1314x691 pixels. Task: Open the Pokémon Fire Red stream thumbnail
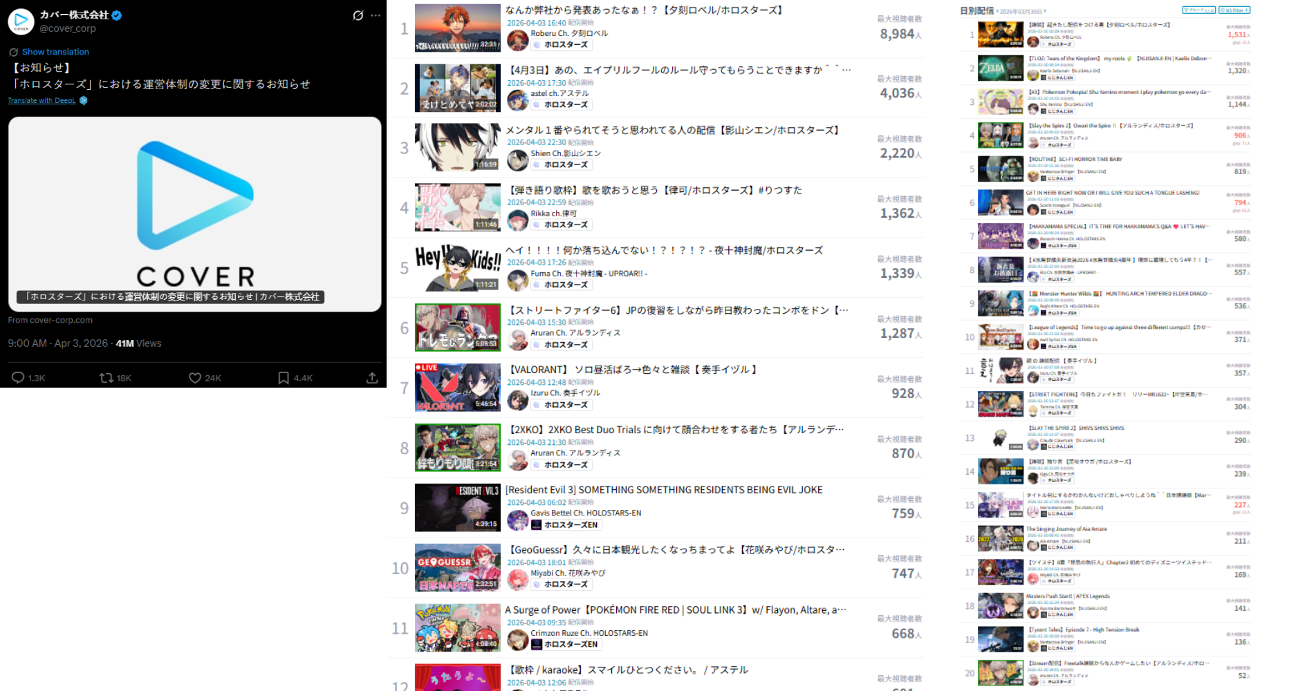point(458,628)
